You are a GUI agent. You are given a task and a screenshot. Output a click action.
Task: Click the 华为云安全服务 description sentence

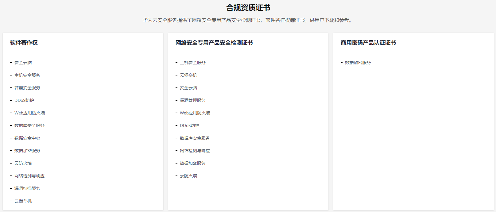248,20
